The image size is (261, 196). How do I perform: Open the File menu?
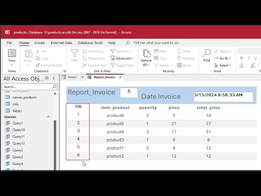point(9,43)
